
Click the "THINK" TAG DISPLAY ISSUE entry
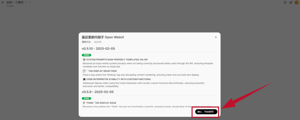[x=101, y=103]
